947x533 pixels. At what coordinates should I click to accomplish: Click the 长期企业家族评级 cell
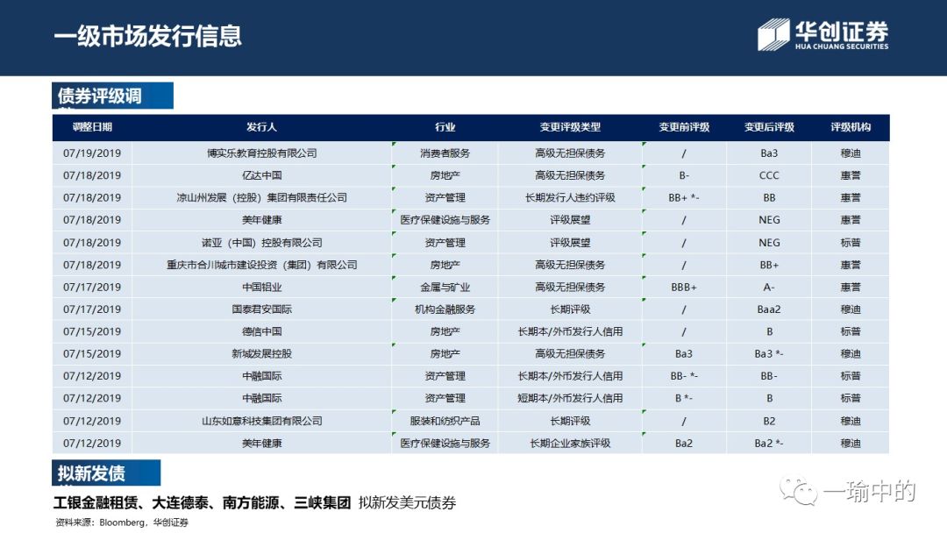tap(570, 443)
